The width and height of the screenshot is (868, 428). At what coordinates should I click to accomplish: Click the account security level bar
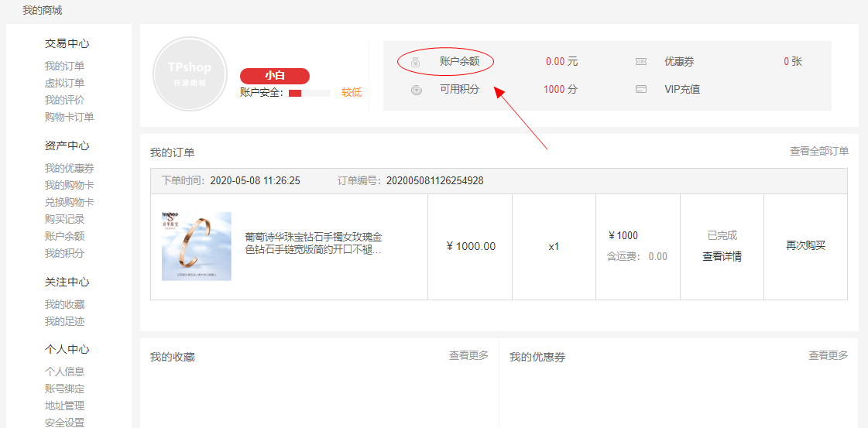[308, 93]
